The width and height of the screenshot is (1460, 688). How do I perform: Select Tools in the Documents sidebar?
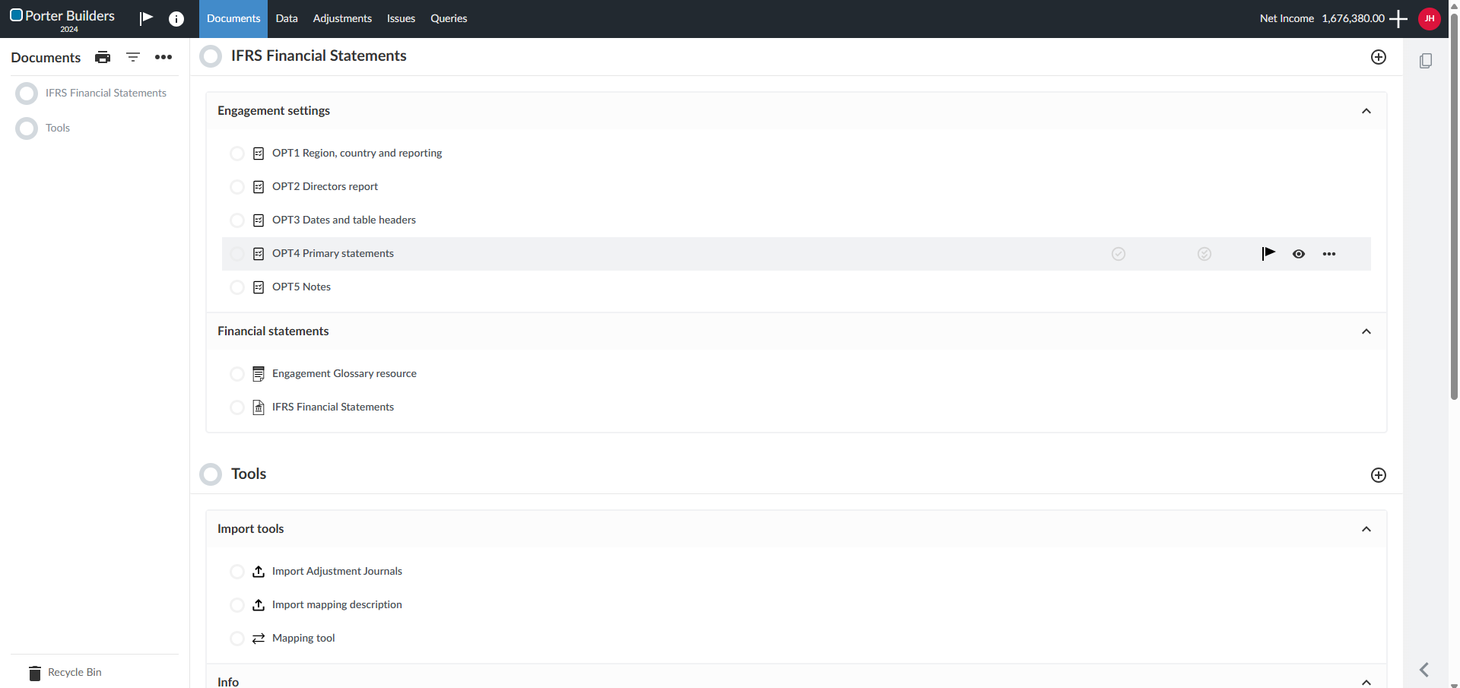(x=58, y=128)
